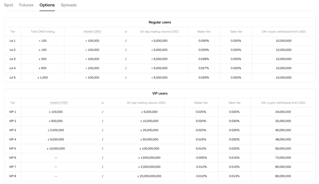Click the Maker fee header in Regular users
This screenshot has width=319, height=184.
pyautogui.click(x=204, y=32)
